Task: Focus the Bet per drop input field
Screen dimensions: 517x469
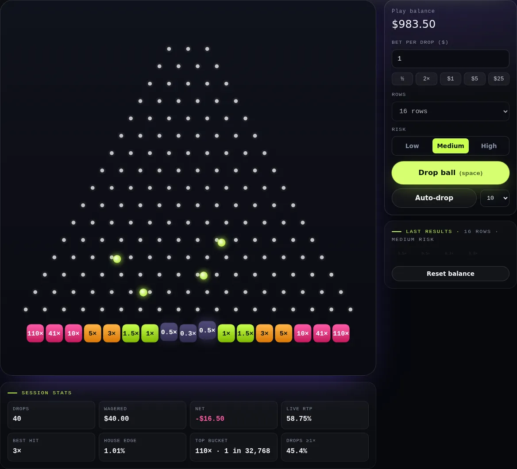Action: pyautogui.click(x=450, y=59)
